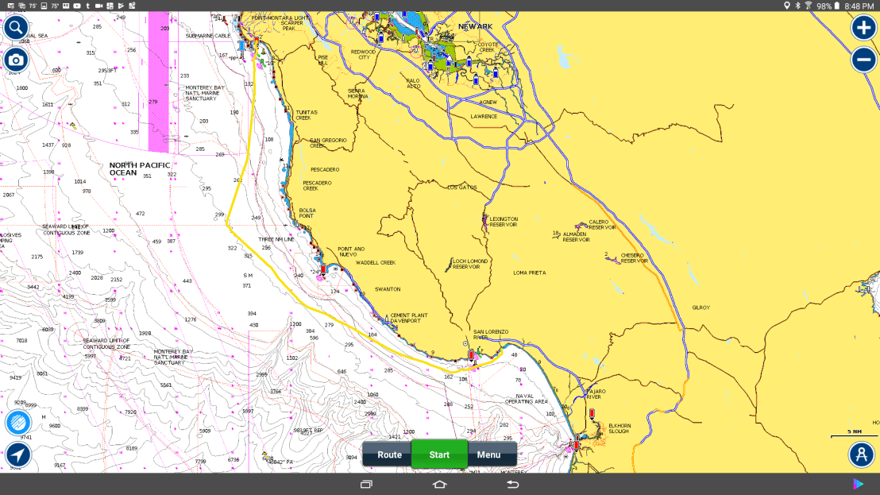Tap the red marker at Point Ano Nuevo

323,269
